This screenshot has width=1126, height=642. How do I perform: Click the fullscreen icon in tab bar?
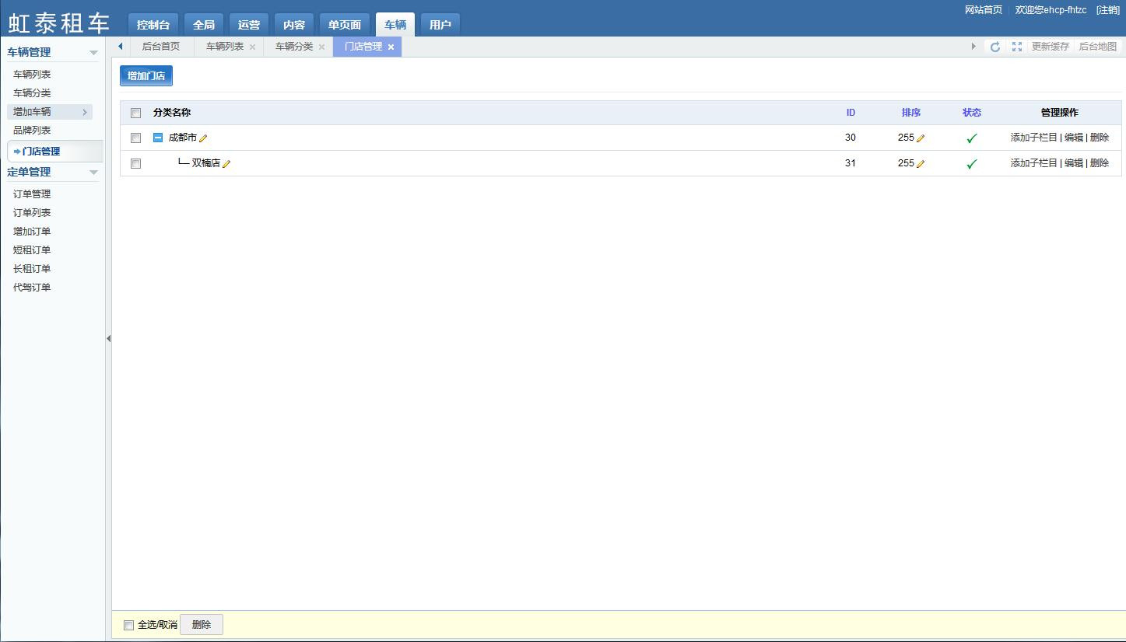[x=1016, y=47]
